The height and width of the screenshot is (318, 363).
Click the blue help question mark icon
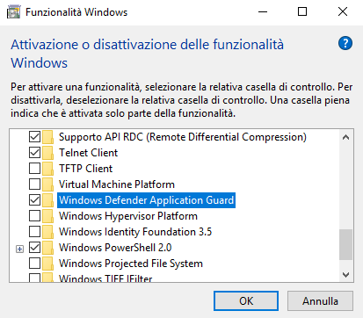(x=345, y=43)
